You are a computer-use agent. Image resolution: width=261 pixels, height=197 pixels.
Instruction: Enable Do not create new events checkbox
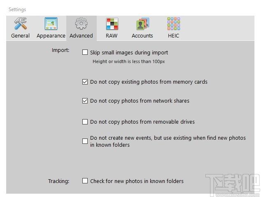coord(85,141)
